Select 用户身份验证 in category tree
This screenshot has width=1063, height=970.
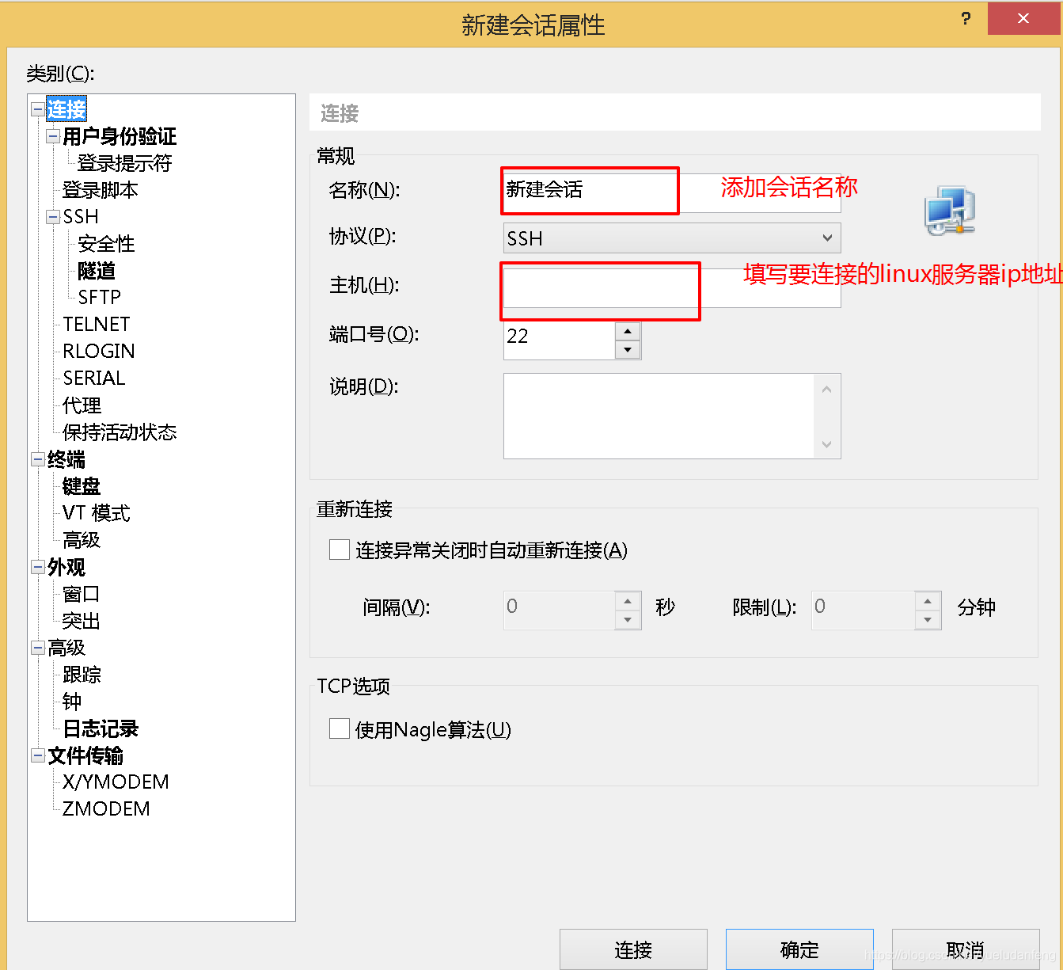[x=120, y=136]
